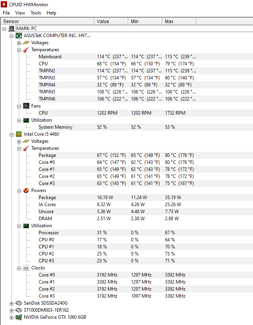
Task: Click the ASUSTeK motherboard icon
Action: tap(18, 36)
